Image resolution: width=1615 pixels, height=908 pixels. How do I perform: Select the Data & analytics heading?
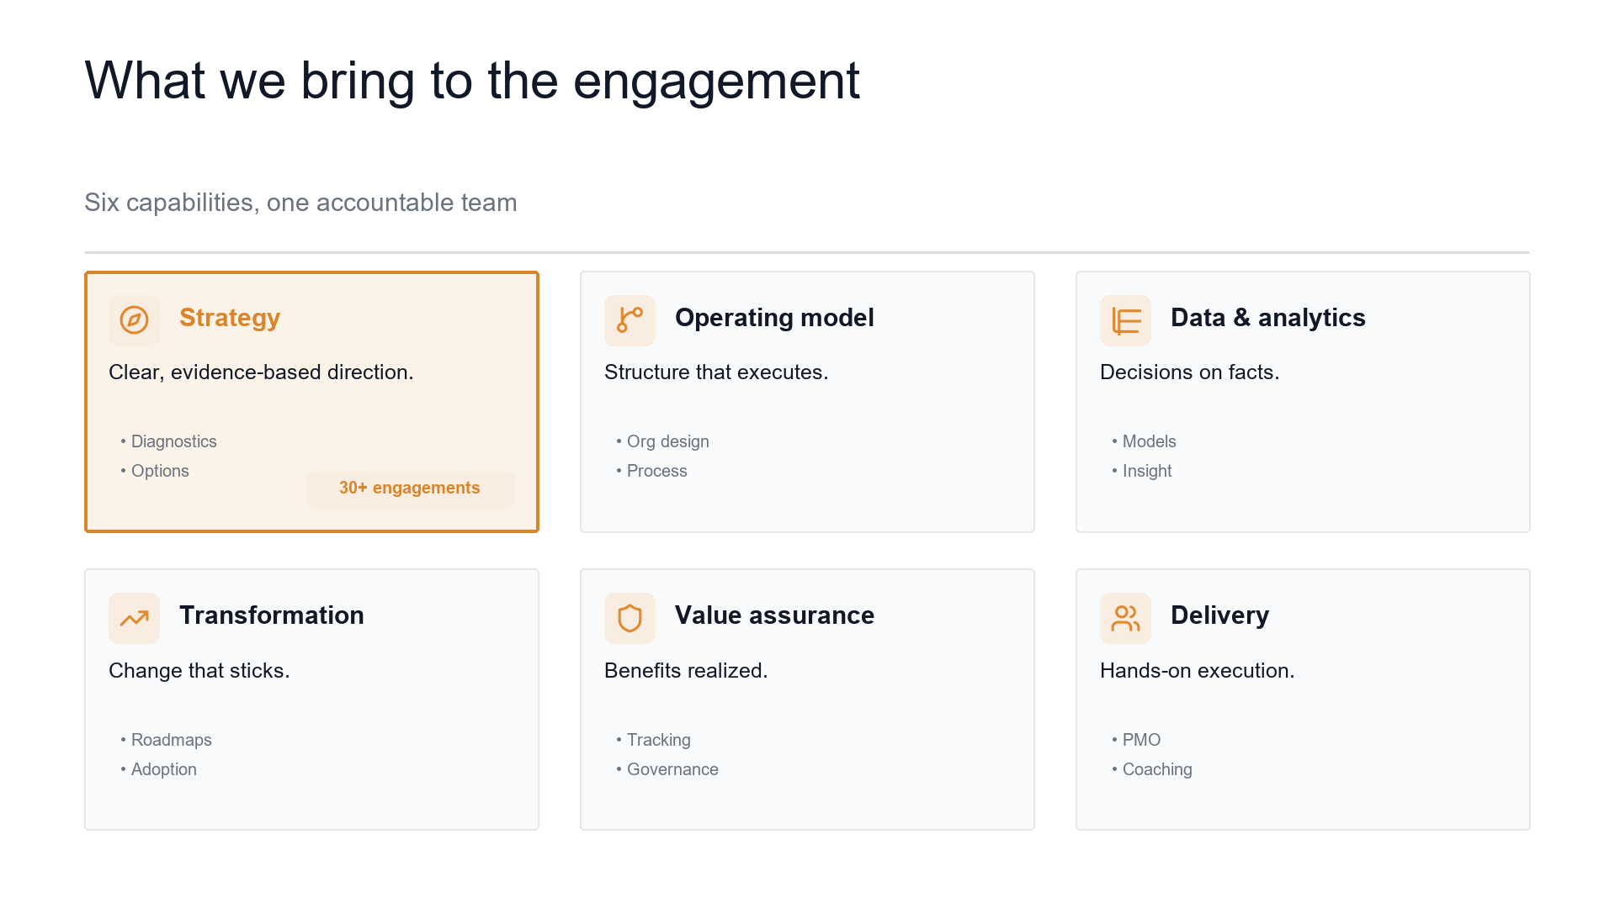(x=1267, y=318)
